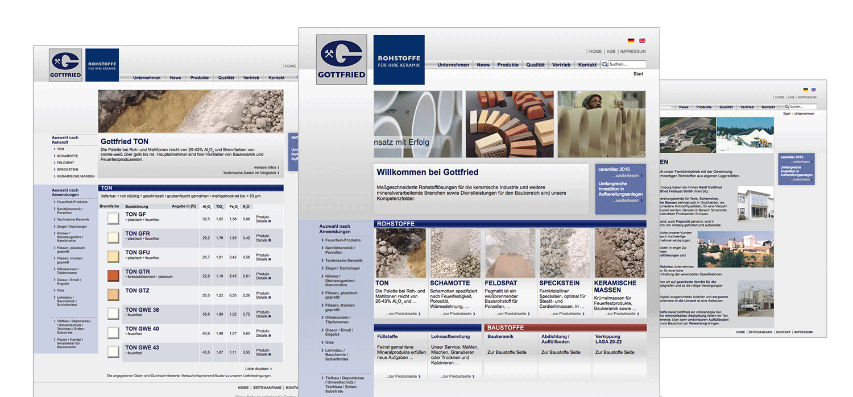Select the Vertrieb menu in the left window

pos(251,78)
